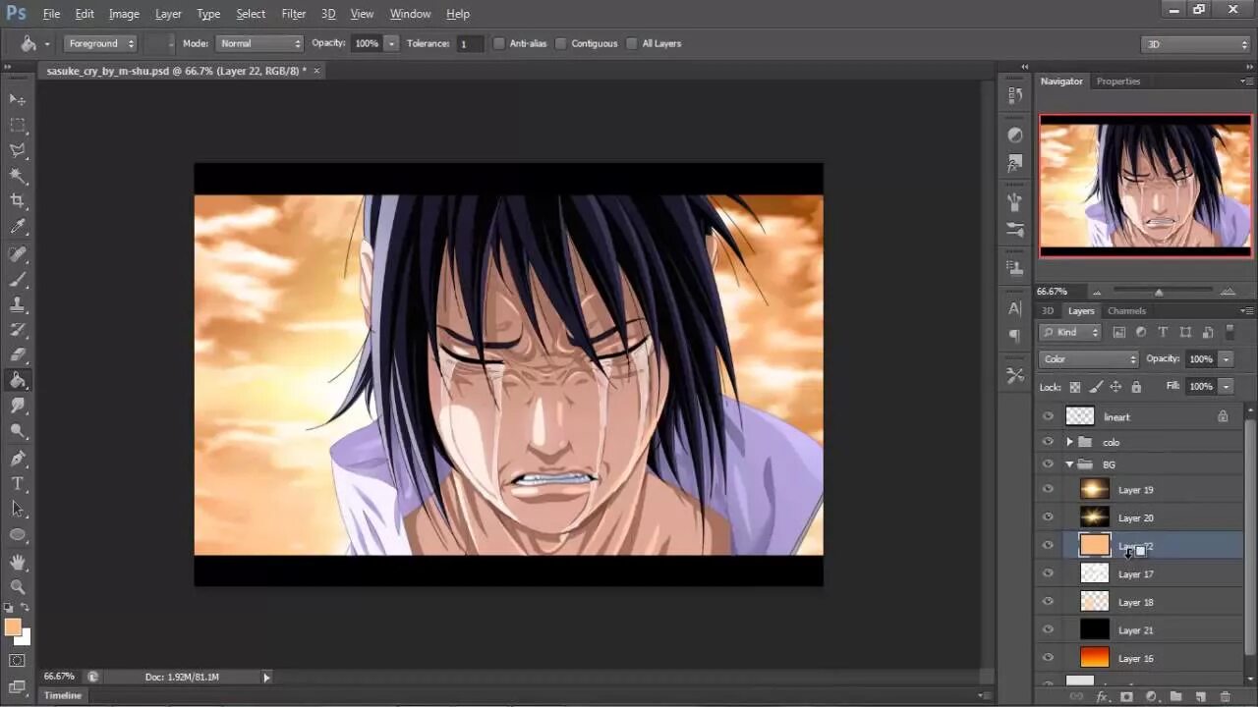1258x707 pixels.
Task: Create a new layer group
Action: [x=1176, y=696]
